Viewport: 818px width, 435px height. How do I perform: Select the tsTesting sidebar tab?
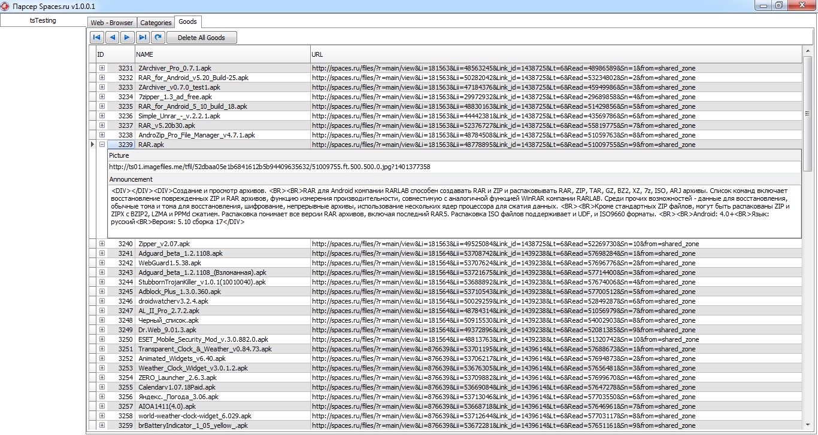pyautogui.click(x=43, y=20)
